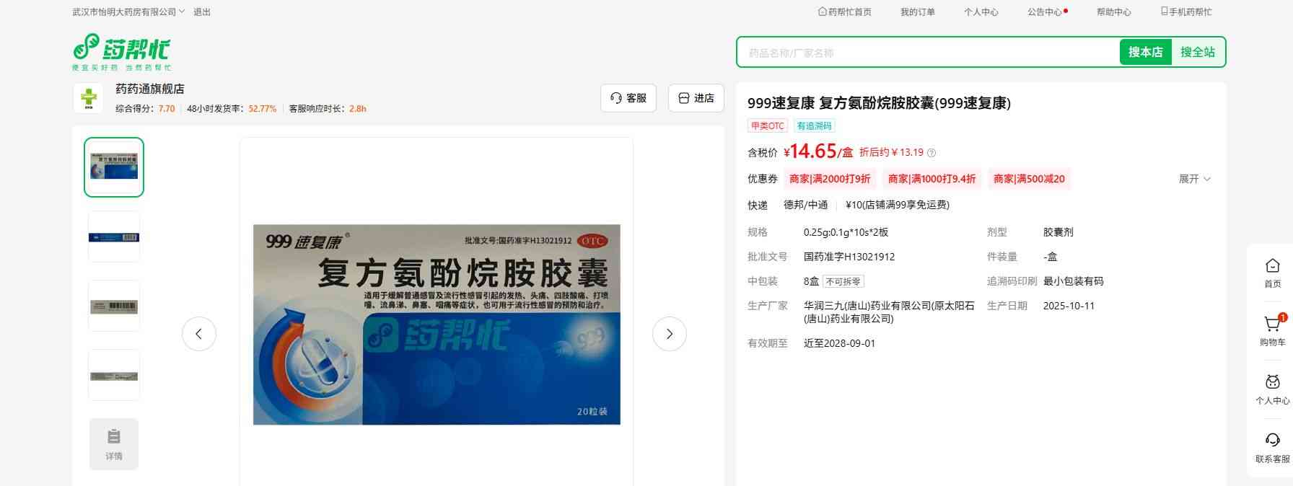Contact customer service via headset sidebar icon

click(x=1273, y=440)
